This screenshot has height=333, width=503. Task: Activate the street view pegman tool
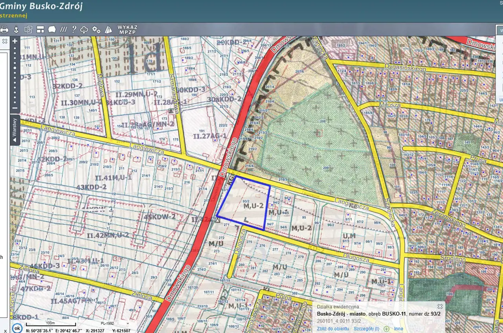coord(16,29)
